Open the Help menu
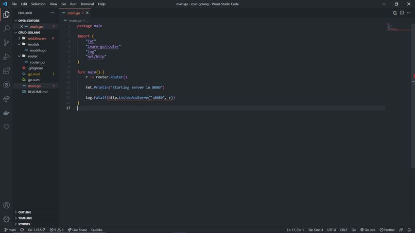Screen dimensions: 415x233 pyautogui.click(x=101, y=4)
